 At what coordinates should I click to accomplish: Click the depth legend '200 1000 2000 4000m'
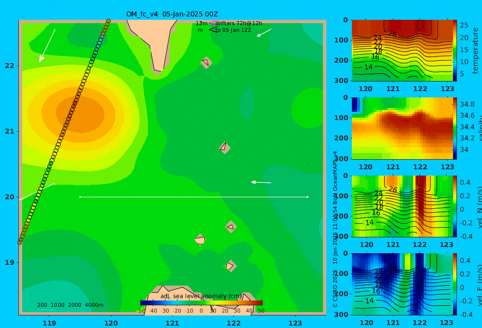70,305
